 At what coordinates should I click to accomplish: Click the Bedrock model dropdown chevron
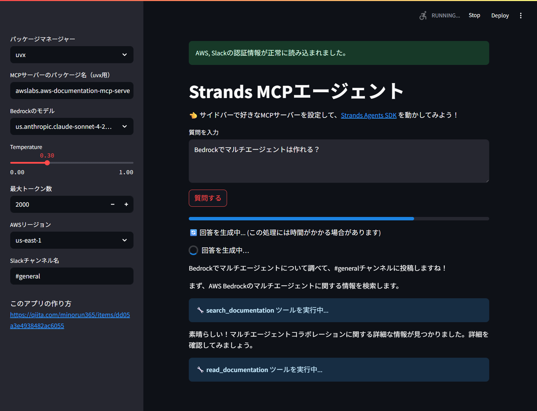click(x=125, y=126)
